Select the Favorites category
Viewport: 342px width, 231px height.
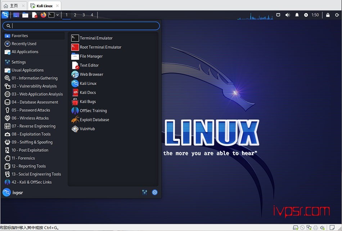pos(34,36)
